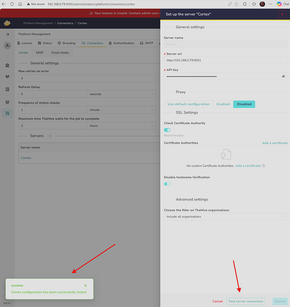Click Test server connection button
The width and height of the screenshot is (290, 307).
click(246, 301)
